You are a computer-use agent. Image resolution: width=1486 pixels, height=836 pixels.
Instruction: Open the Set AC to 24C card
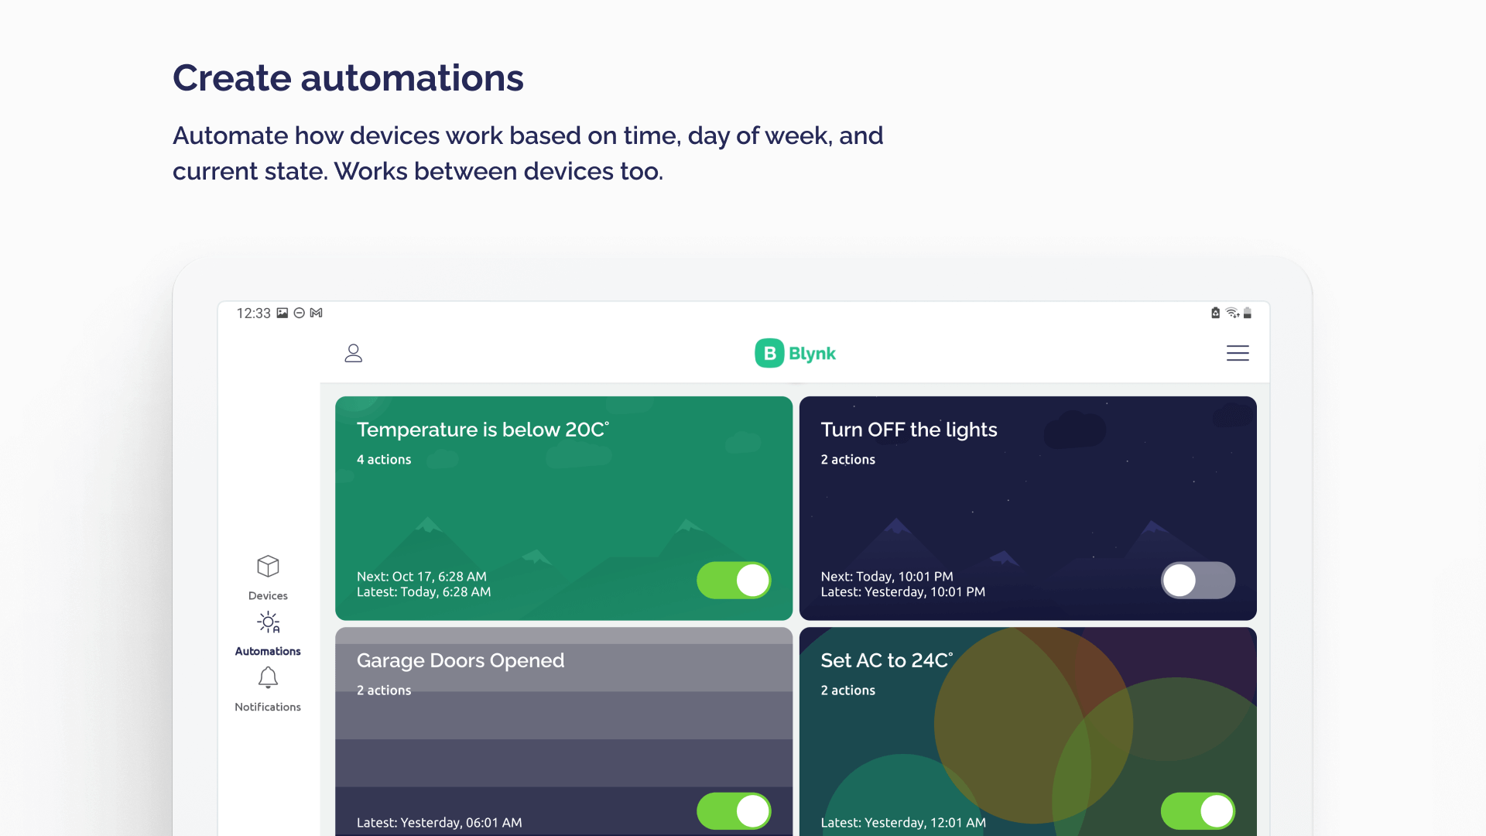point(1028,731)
